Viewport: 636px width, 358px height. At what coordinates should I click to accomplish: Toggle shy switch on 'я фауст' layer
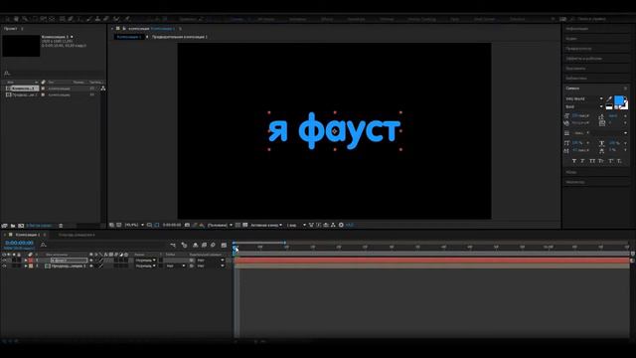[91, 261]
